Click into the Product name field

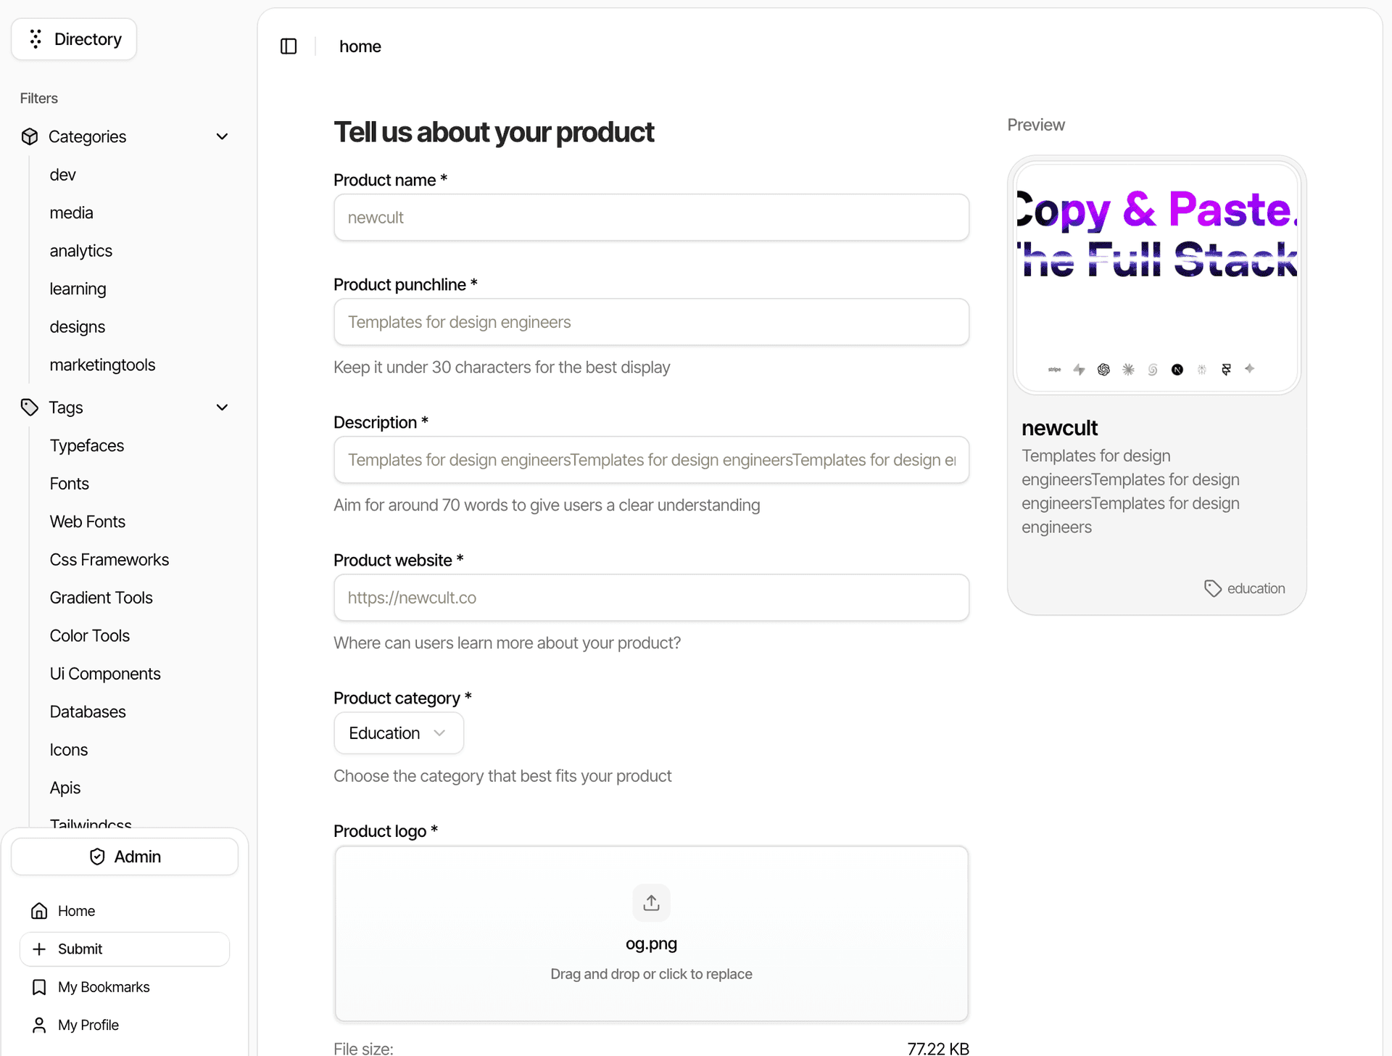coord(651,218)
